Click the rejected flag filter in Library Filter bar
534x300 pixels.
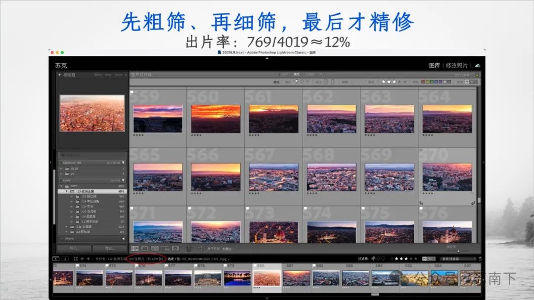[x=308, y=82]
